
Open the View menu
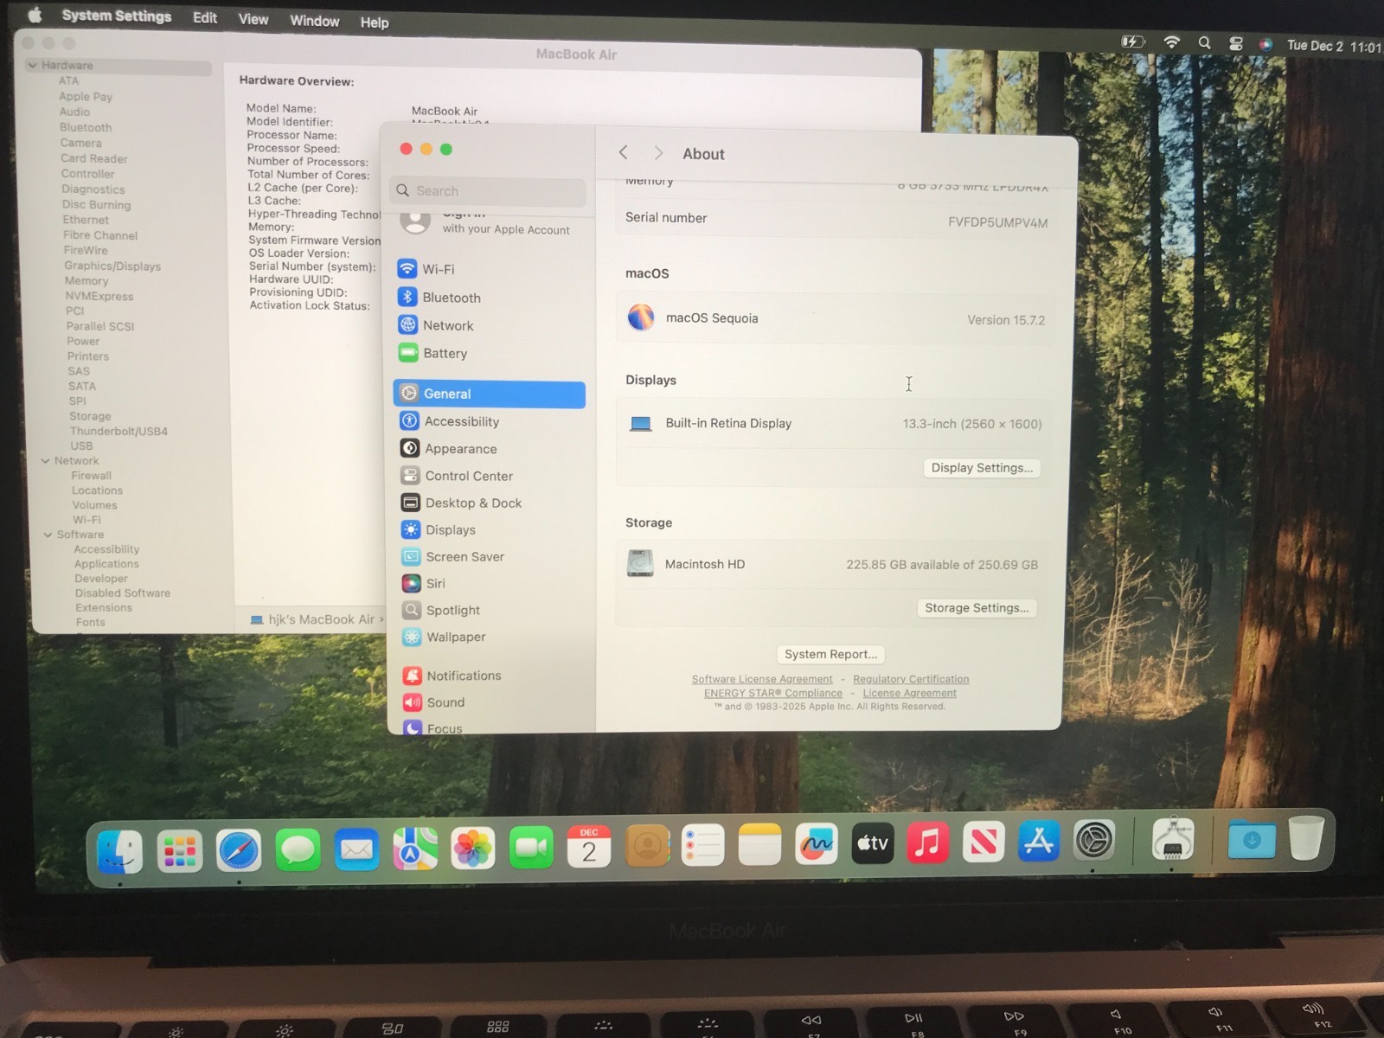point(253,19)
